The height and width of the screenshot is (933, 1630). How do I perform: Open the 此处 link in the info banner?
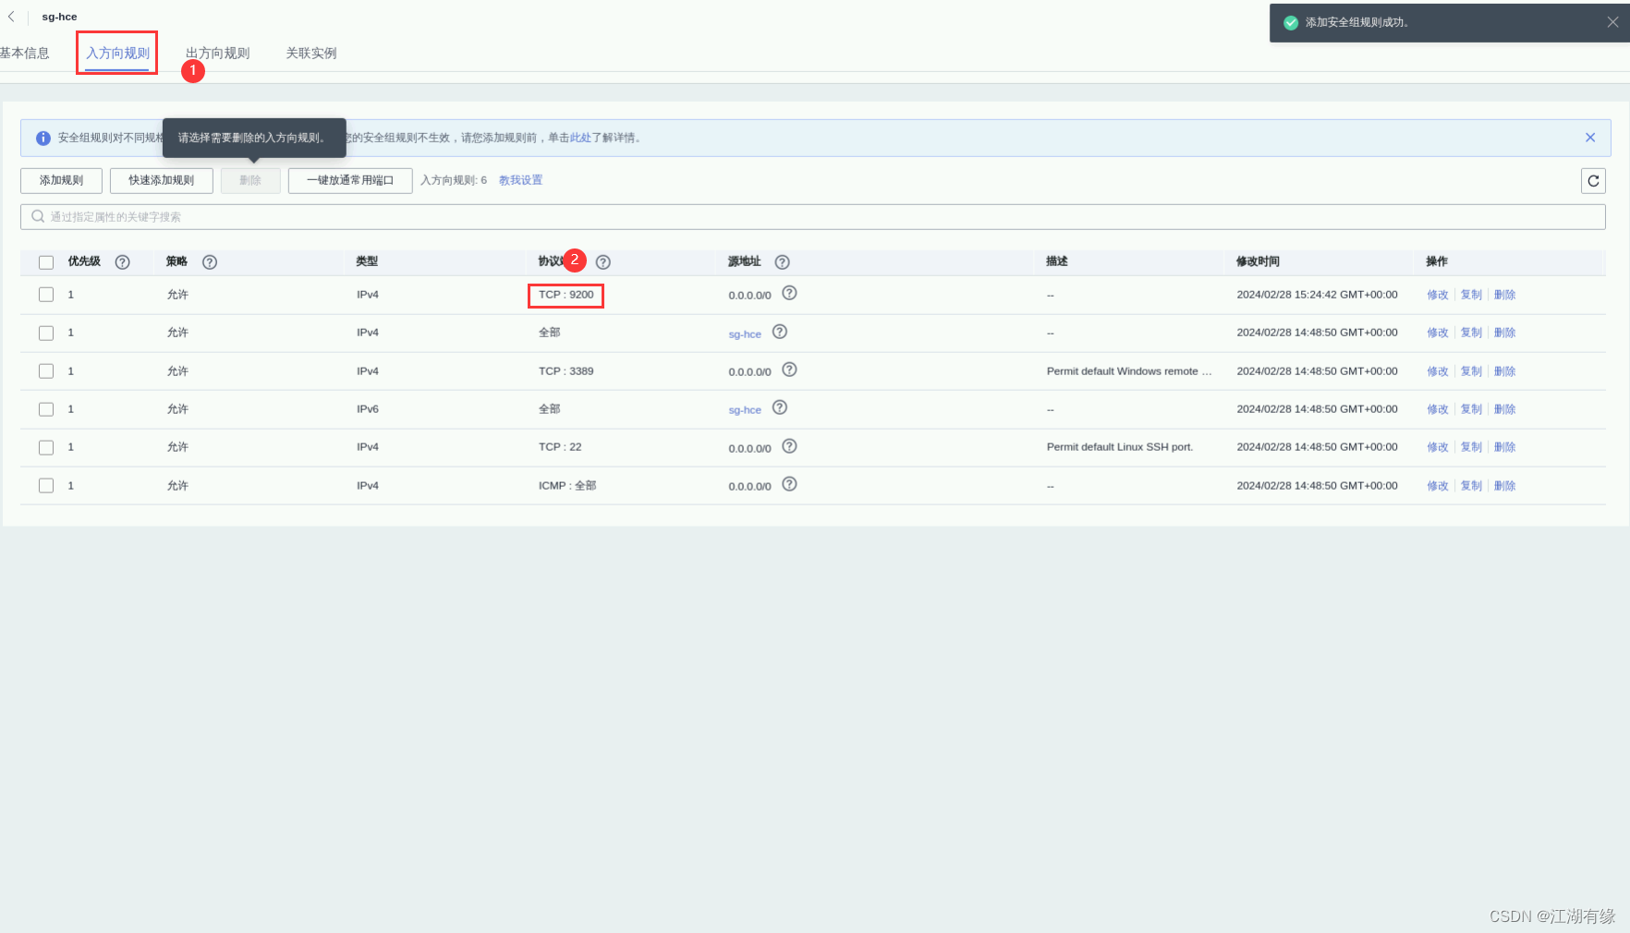(580, 138)
